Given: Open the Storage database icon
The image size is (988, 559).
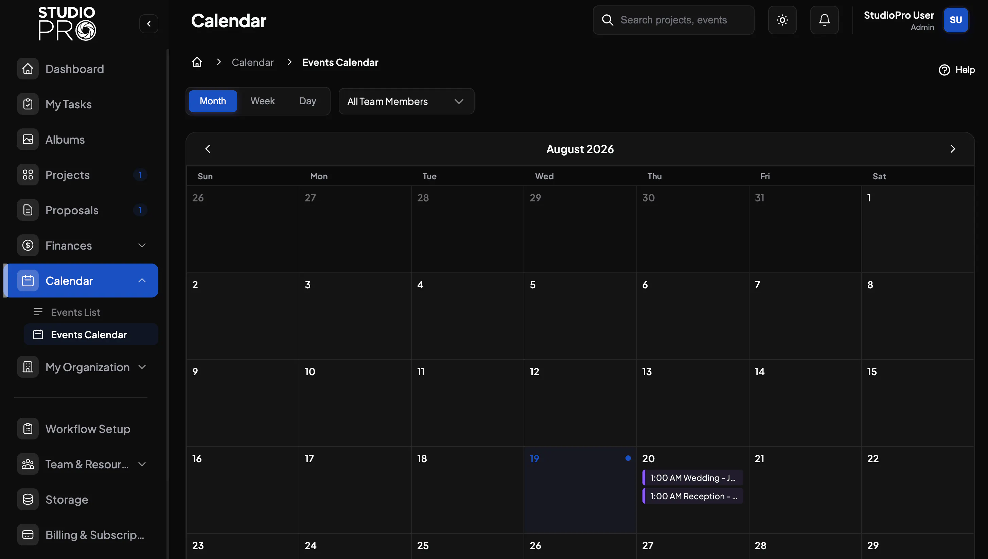Looking at the screenshot, I should (28, 500).
